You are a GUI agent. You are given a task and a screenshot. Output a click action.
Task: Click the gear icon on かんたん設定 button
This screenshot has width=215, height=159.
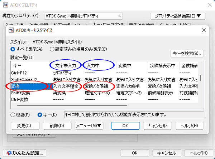click(x=9, y=153)
